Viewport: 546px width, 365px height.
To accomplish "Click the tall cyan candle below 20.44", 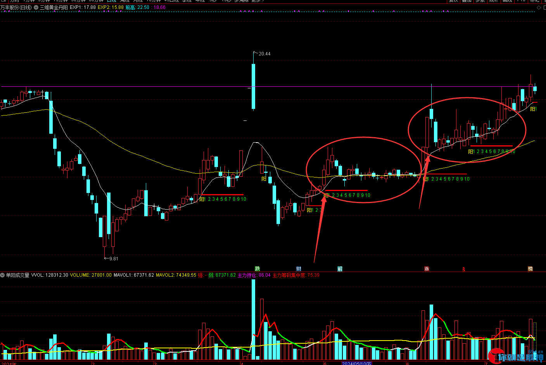I will click(x=253, y=86).
